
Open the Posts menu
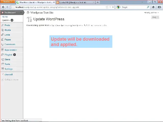[7, 25]
